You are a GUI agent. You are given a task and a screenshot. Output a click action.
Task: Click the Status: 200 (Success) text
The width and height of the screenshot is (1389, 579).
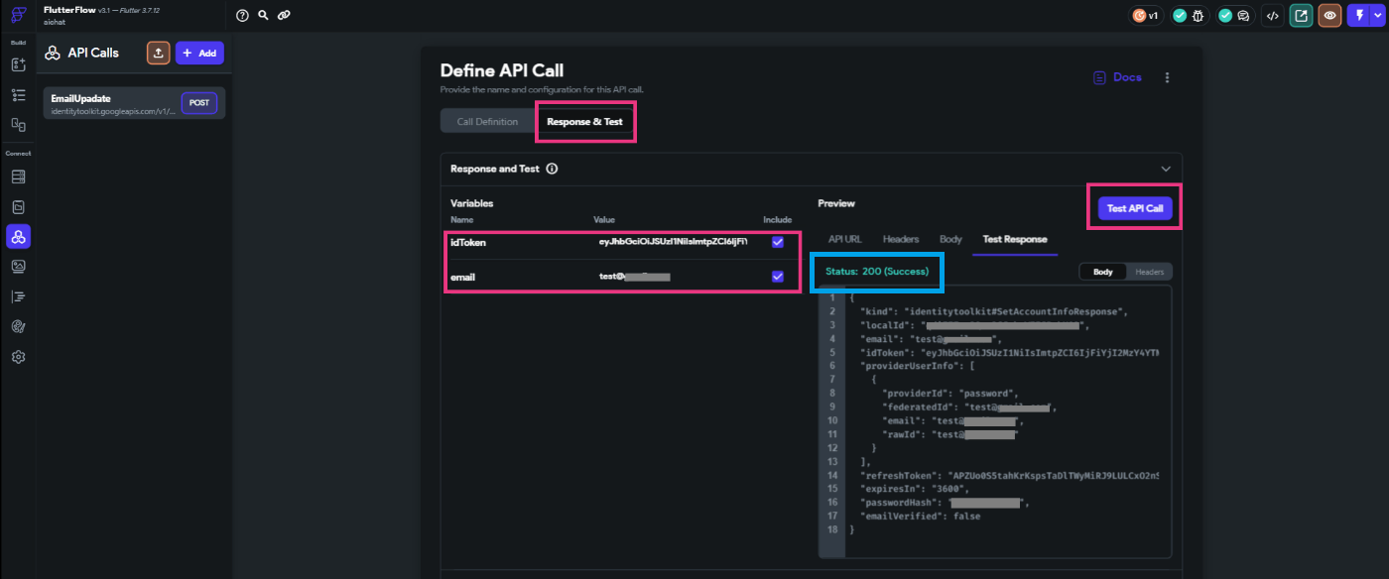click(875, 272)
